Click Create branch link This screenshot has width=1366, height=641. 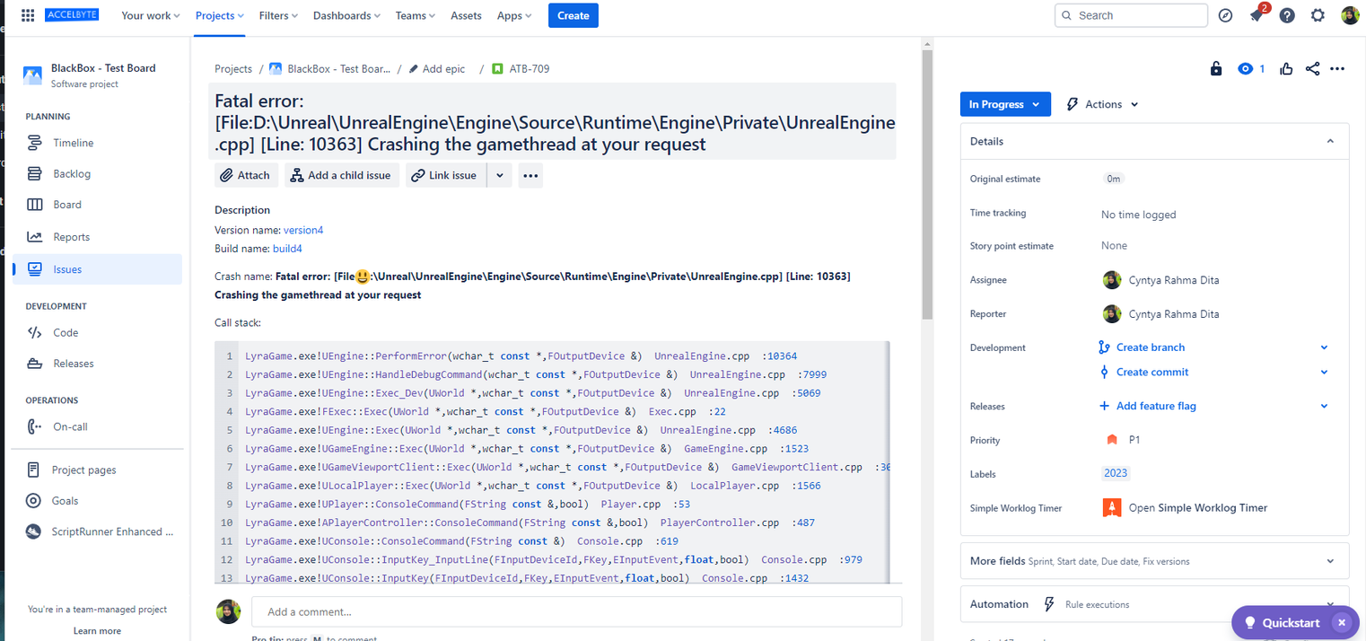point(1151,347)
